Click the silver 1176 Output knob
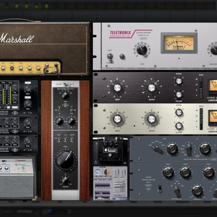The height and width of the screenshot is (217, 217). pyautogui.click(x=152, y=119)
